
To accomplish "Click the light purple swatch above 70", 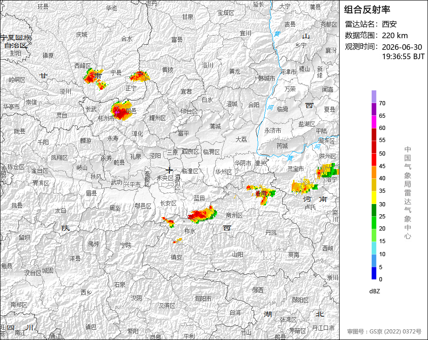I will 374,96.
